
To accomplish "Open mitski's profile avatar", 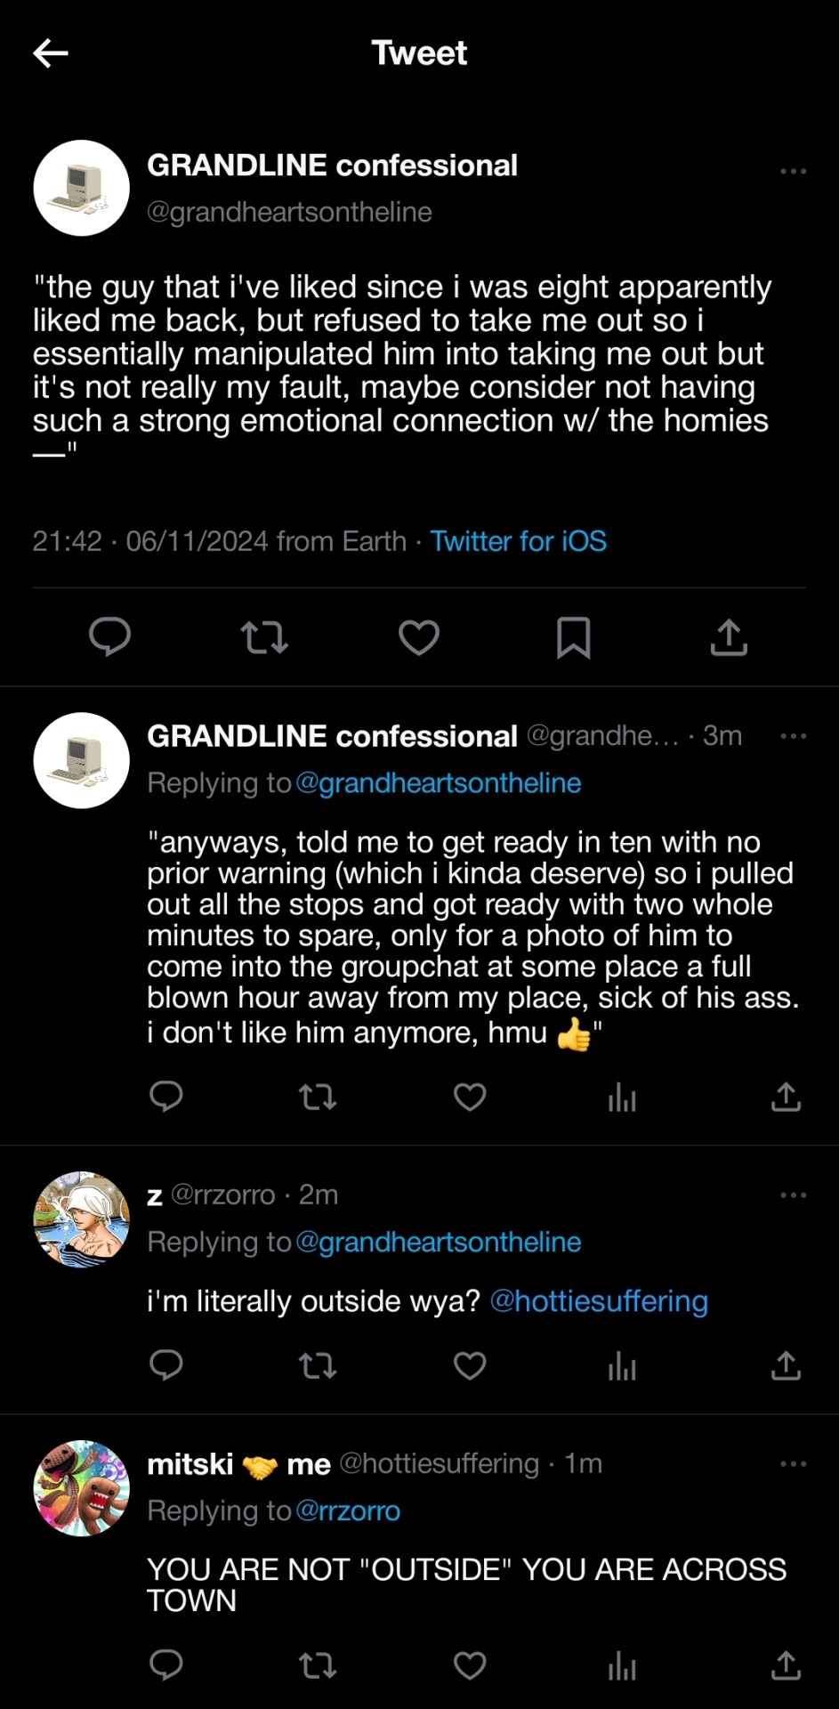I will tap(82, 1488).
